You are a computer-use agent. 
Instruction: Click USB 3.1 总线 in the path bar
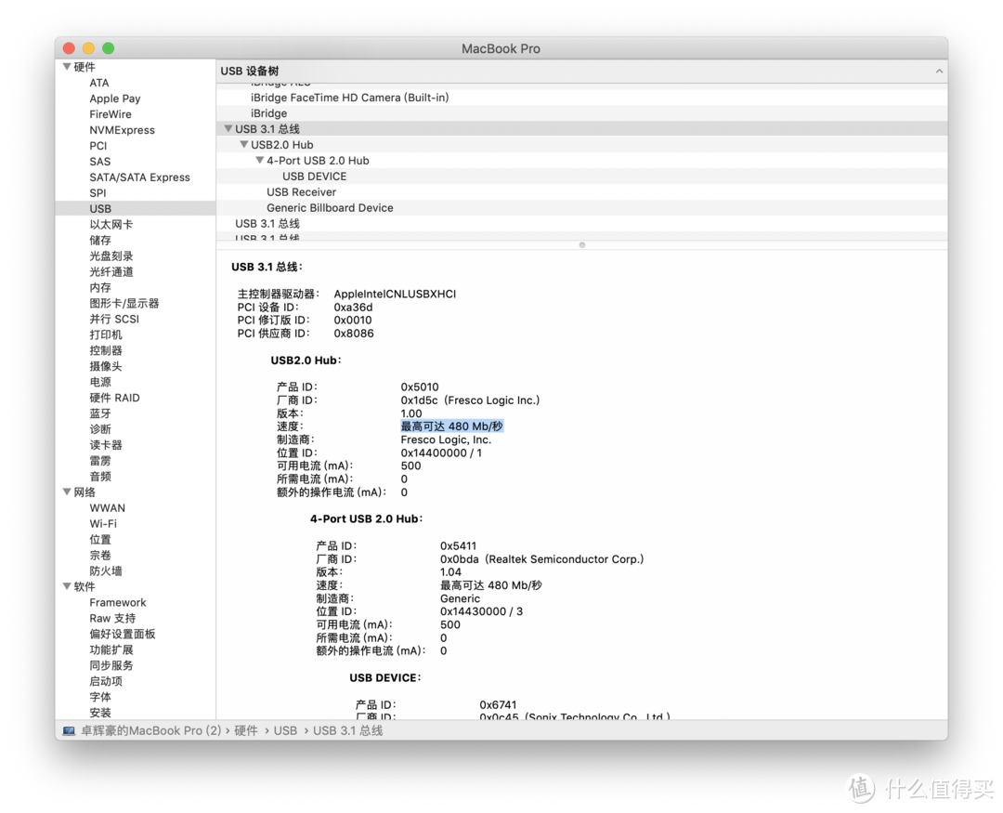click(x=347, y=731)
